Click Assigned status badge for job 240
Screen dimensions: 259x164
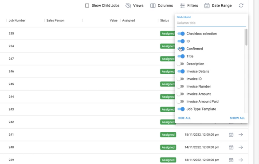(x=168, y=147)
